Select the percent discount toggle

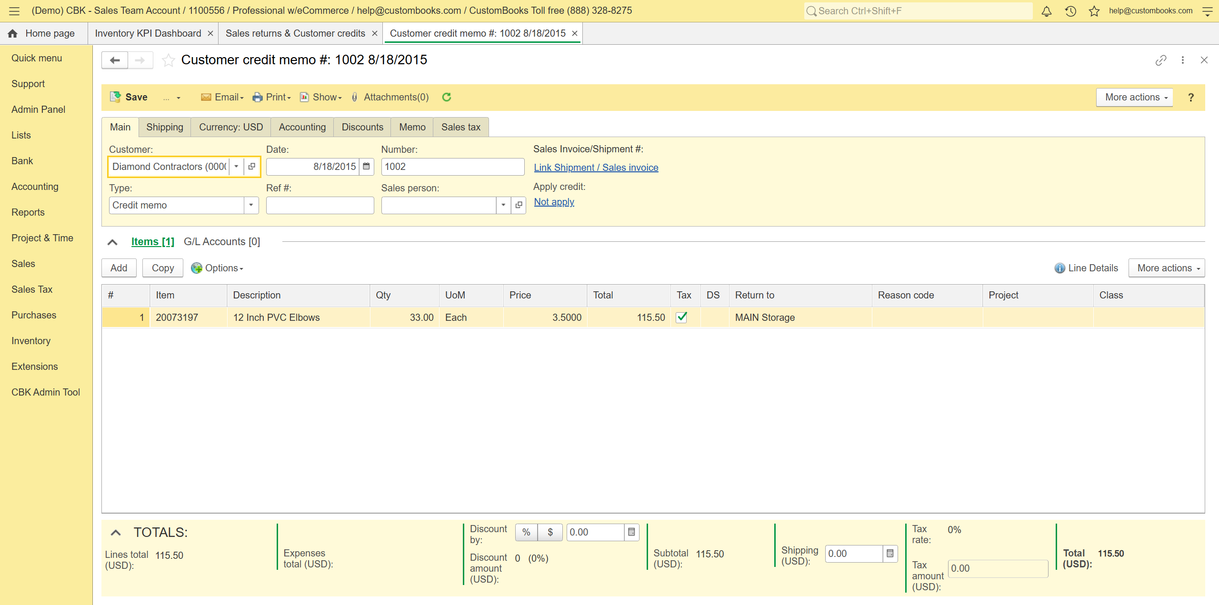[x=526, y=532]
